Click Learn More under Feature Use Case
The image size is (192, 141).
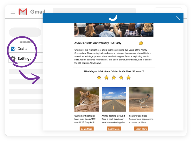tap(141, 129)
